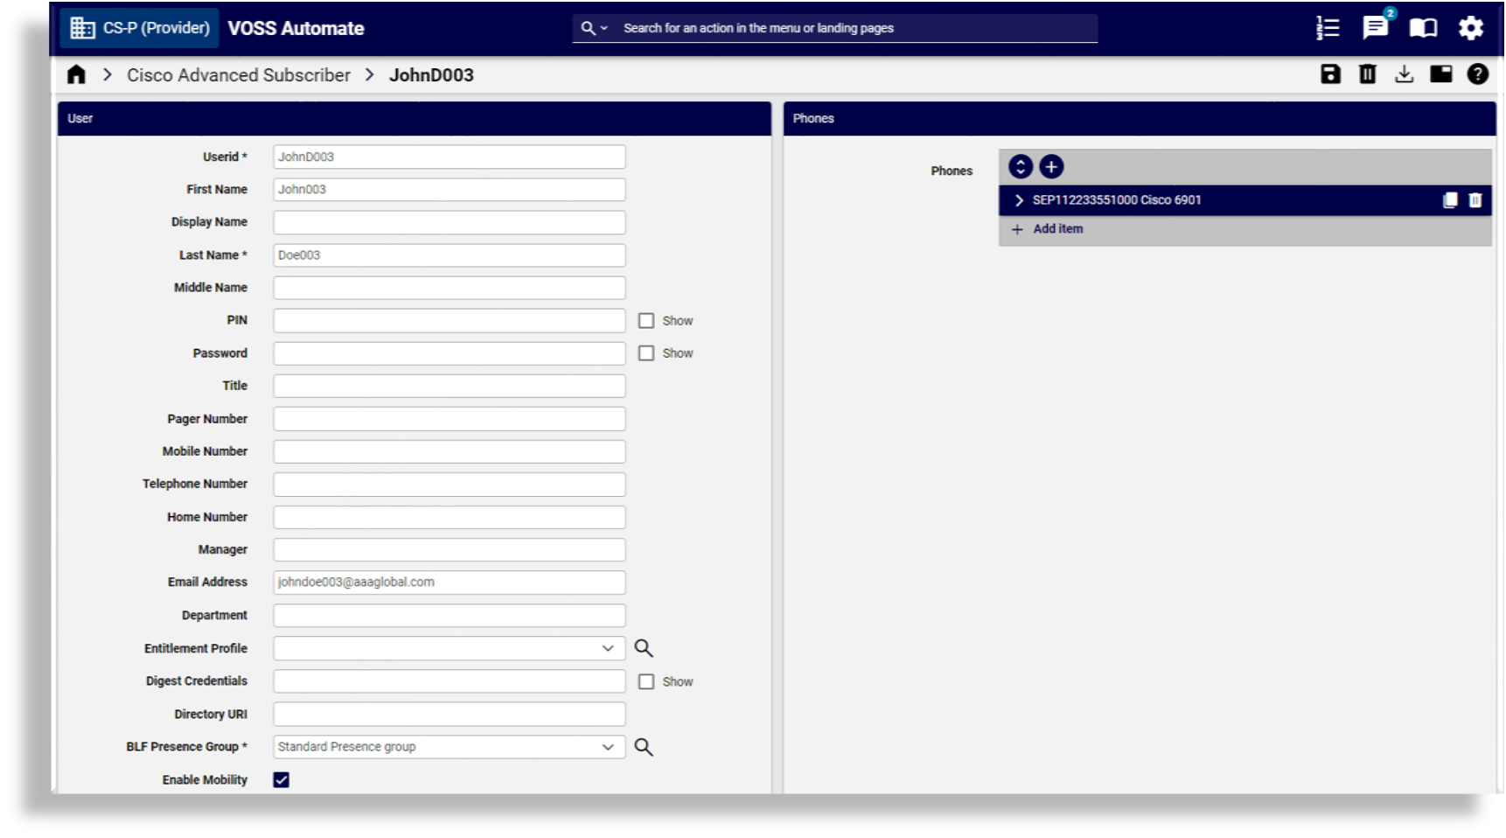Image resolution: width=1506 pixels, height=838 pixels.
Task: Show the Password field contents
Action: click(647, 353)
